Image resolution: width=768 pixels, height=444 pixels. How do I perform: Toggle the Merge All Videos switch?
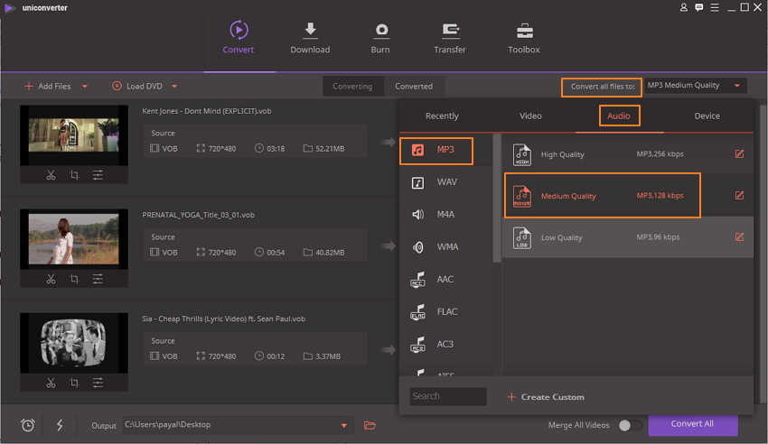click(x=630, y=425)
